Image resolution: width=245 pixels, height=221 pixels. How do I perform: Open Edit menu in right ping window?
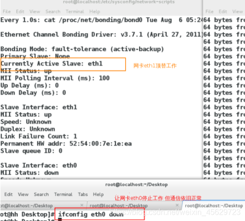pos(223,12)
